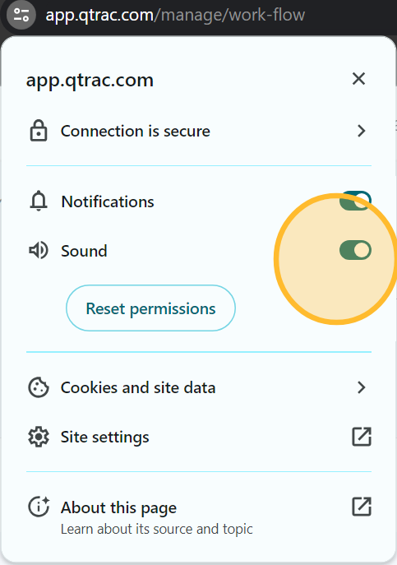Expand Connection is secure chevron arrow
Screen dimensions: 397x565
pyautogui.click(x=362, y=131)
